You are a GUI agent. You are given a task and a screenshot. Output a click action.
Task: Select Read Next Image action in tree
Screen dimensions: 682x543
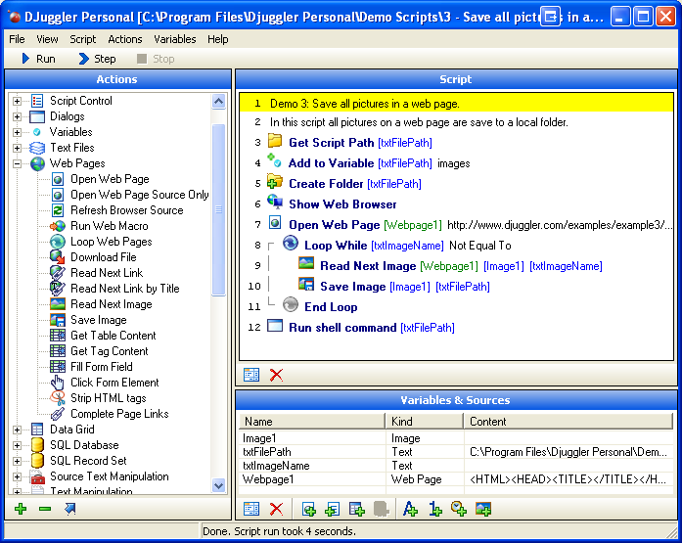112,304
